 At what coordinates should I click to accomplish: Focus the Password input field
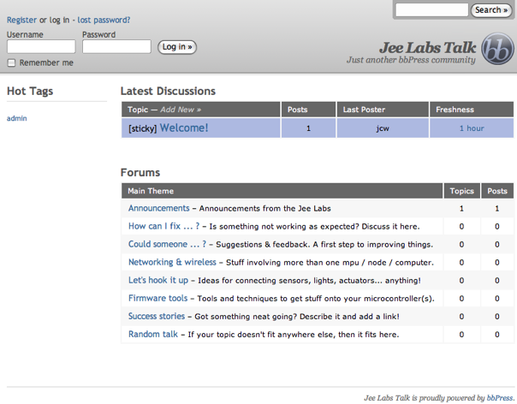tap(116, 46)
